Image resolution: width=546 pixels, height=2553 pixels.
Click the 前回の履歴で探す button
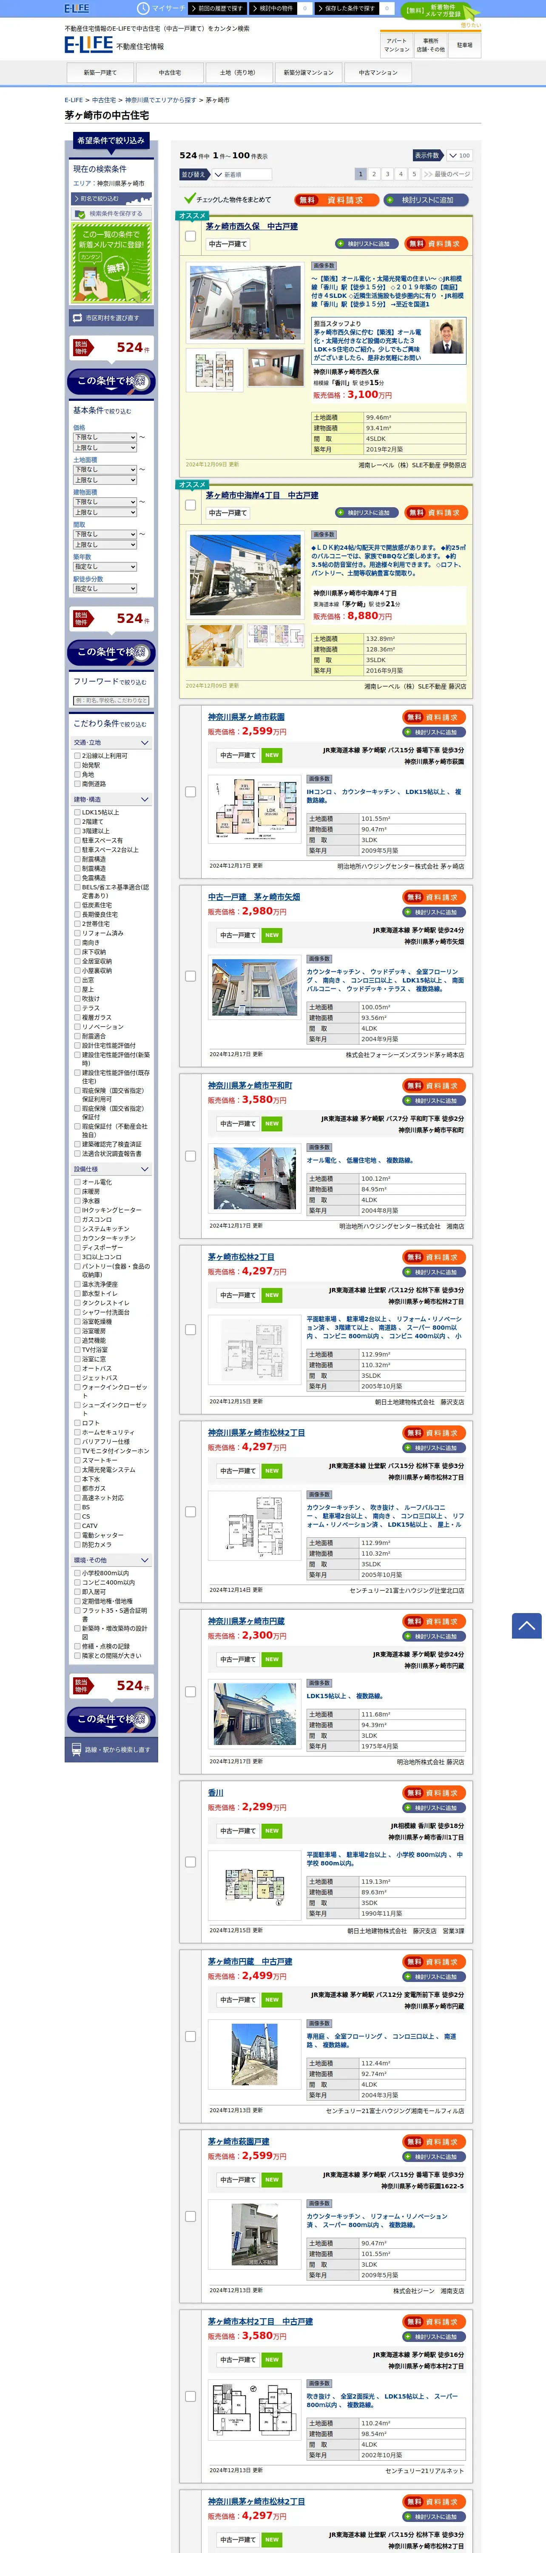tap(216, 8)
